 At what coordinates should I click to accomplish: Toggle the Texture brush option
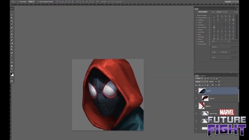coord(196,23)
